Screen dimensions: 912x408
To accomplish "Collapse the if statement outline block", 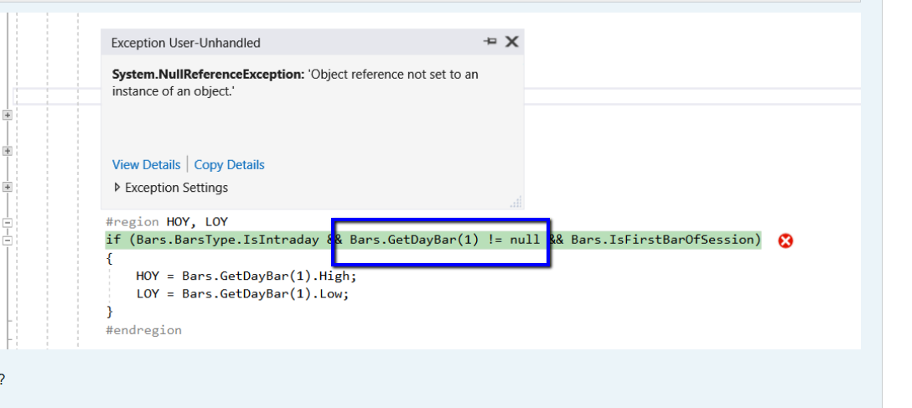I will pos(8,240).
